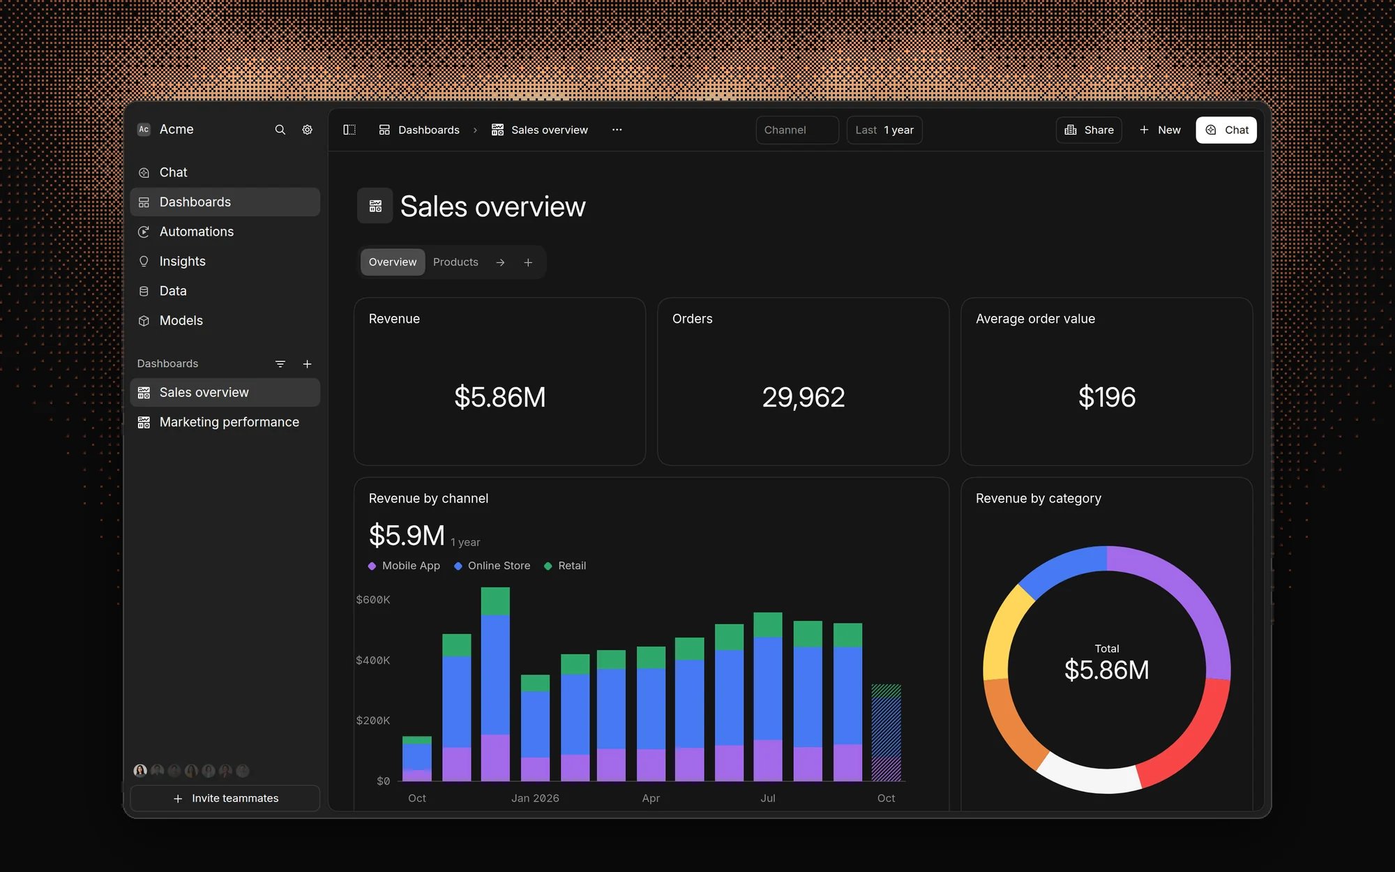Screen dimensions: 1395x872
Task: Select Sales overview in dashboards list
Action: pos(225,393)
